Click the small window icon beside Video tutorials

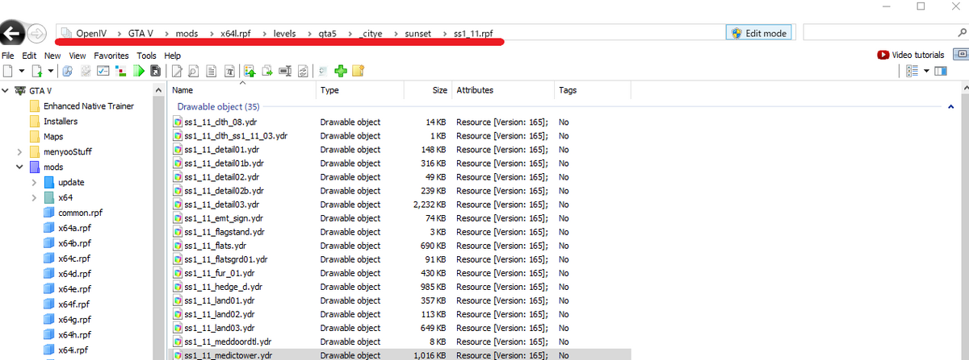coord(960,55)
